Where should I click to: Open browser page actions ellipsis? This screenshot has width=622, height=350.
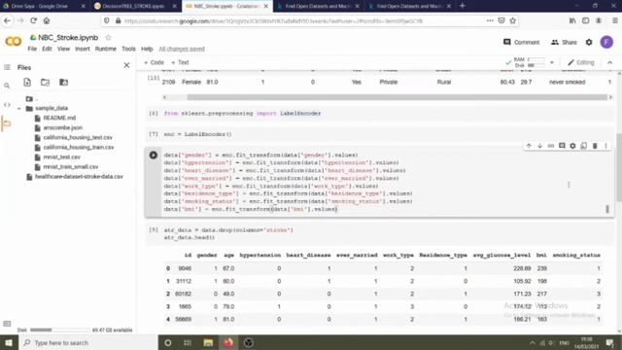click(x=490, y=20)
